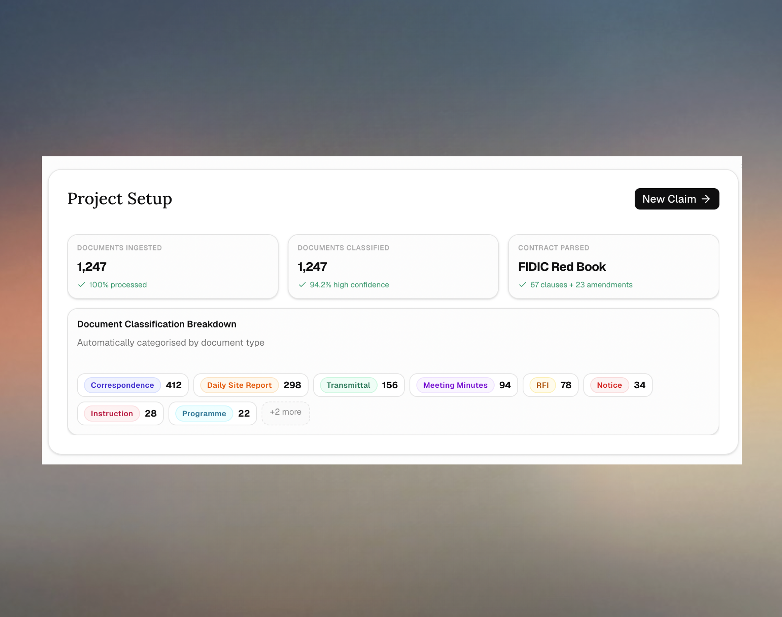
Task: Select the Correspondence category tag
Action: point(122,385)
